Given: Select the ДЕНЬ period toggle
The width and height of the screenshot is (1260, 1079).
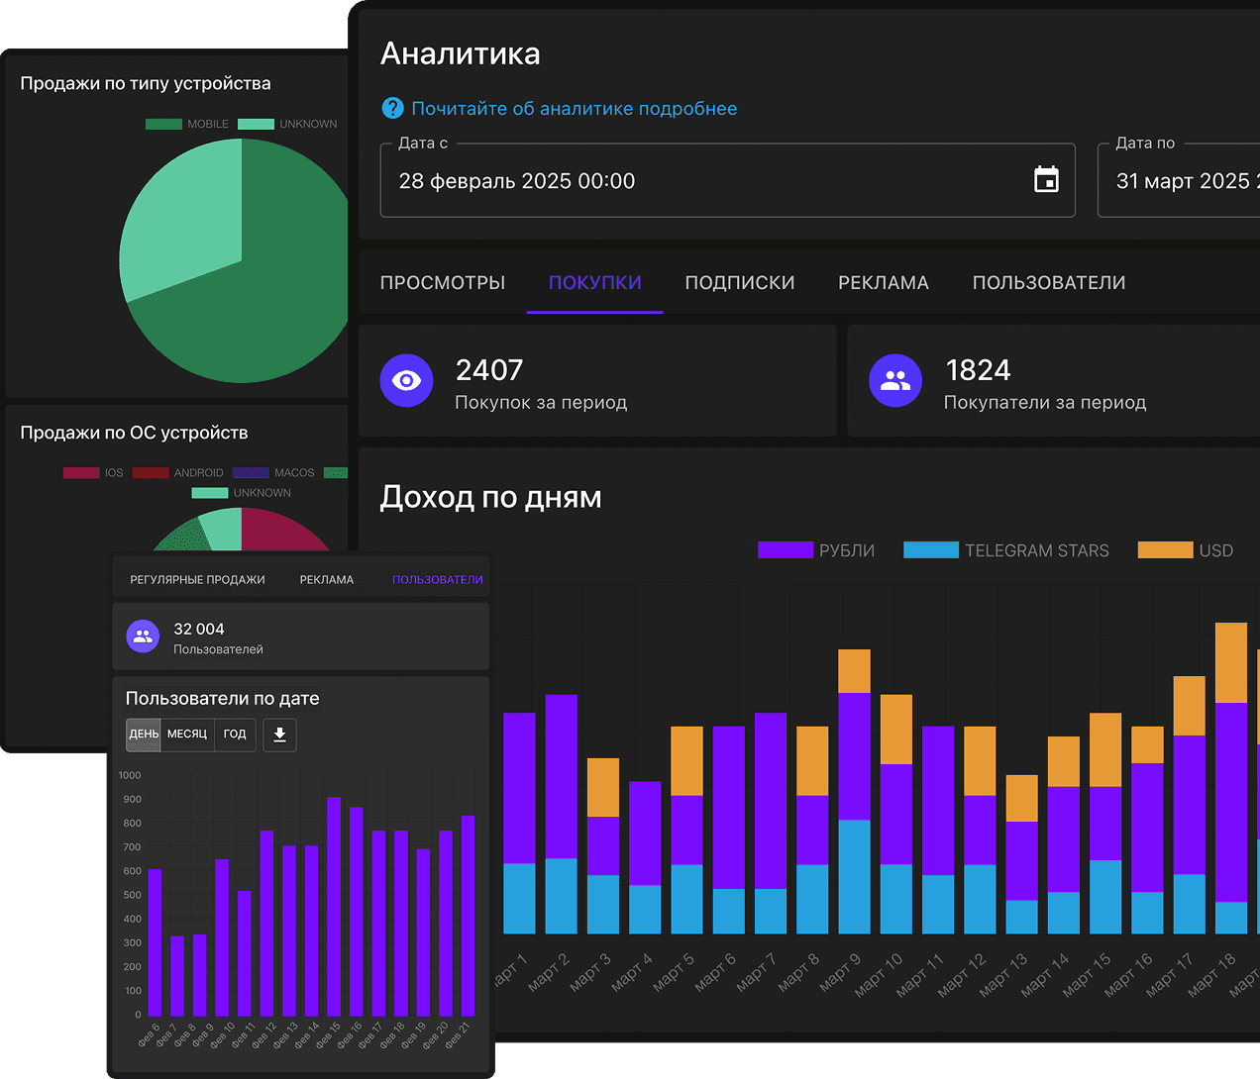Looking at the screenshot, I should tap(144, 735).
